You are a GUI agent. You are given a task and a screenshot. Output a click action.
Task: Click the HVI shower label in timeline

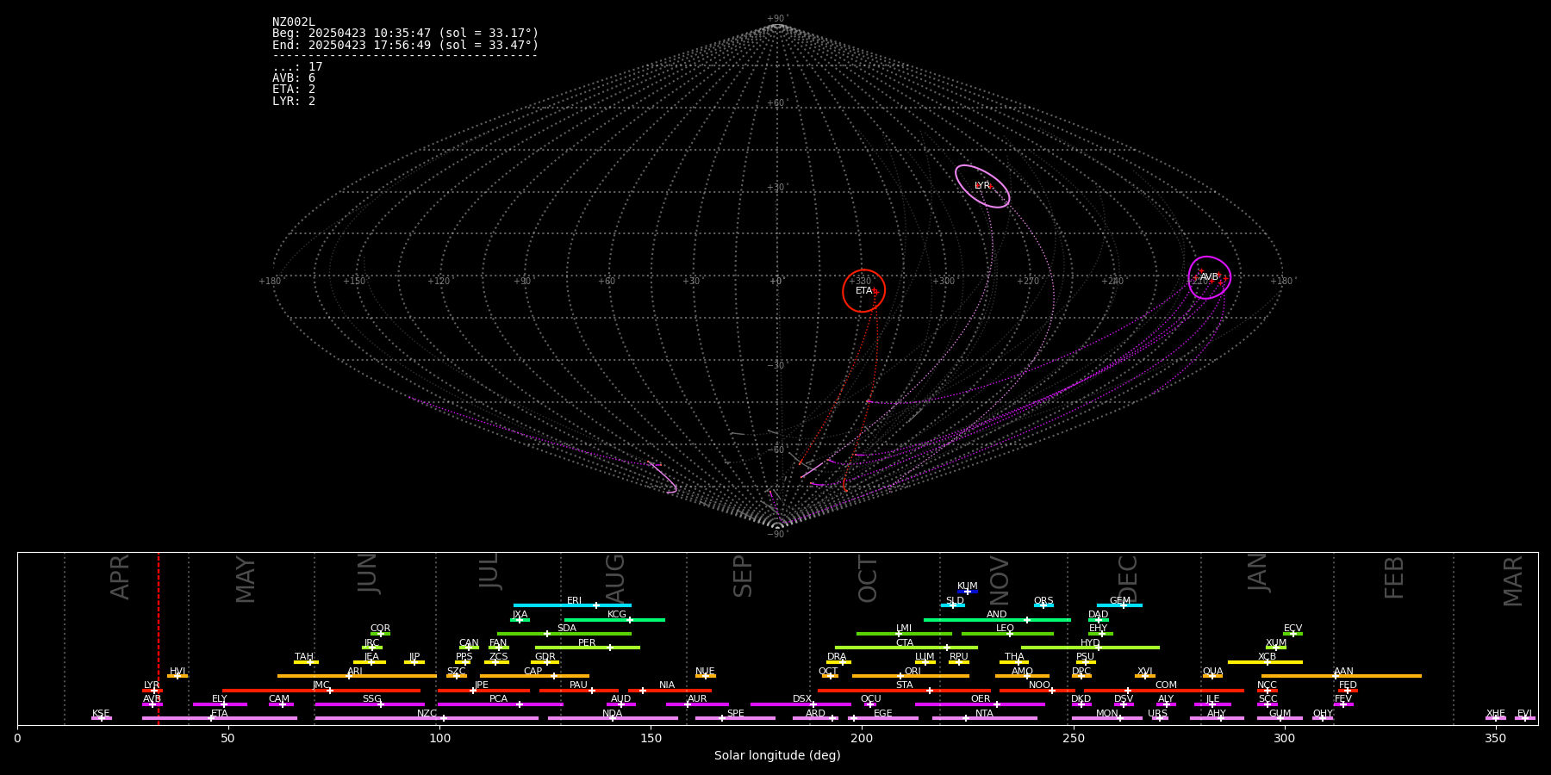[178, 672]
